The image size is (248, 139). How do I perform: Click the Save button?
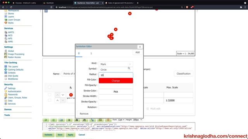click(60, 135)
